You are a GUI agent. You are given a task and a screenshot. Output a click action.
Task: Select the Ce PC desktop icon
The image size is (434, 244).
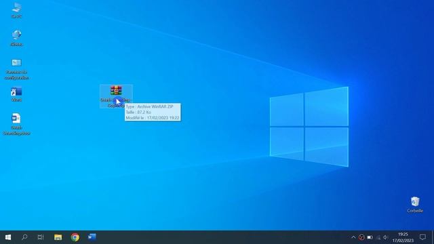point(16,10)
